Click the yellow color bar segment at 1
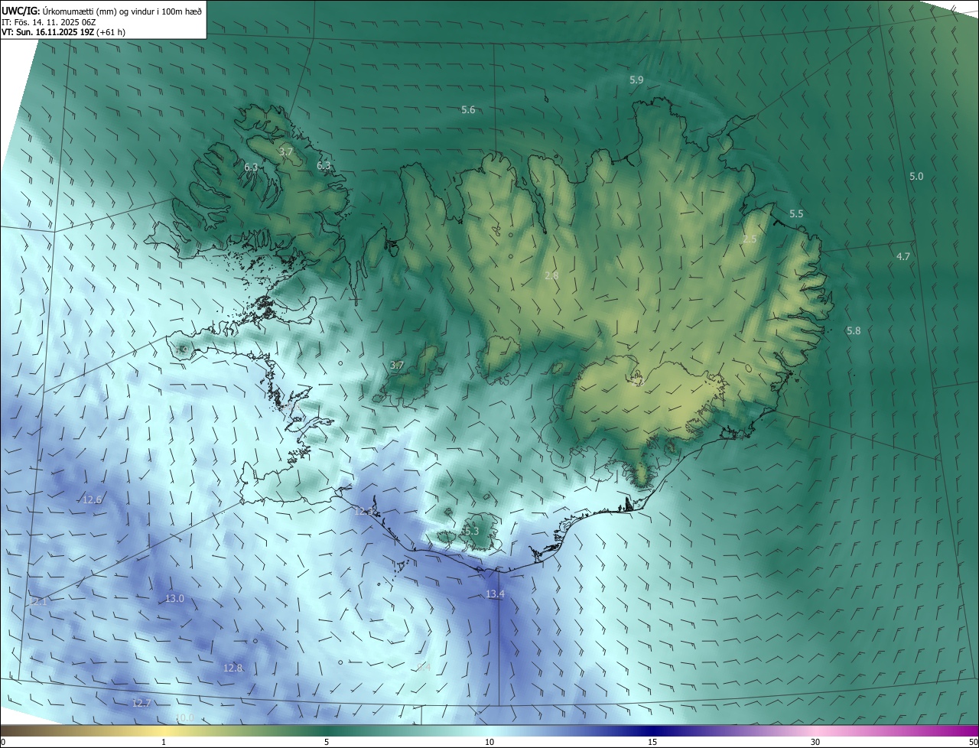The height and width of the screenshot is (748, 979). pyautogui.click(x=164, y=730)
